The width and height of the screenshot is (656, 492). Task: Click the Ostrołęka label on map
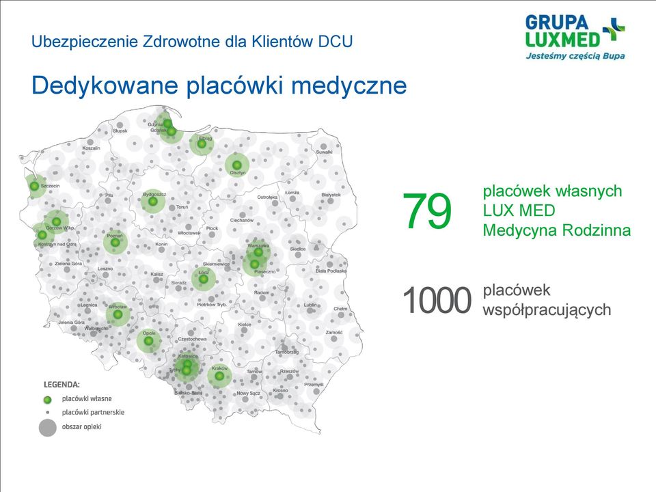(x=267, y=197)
